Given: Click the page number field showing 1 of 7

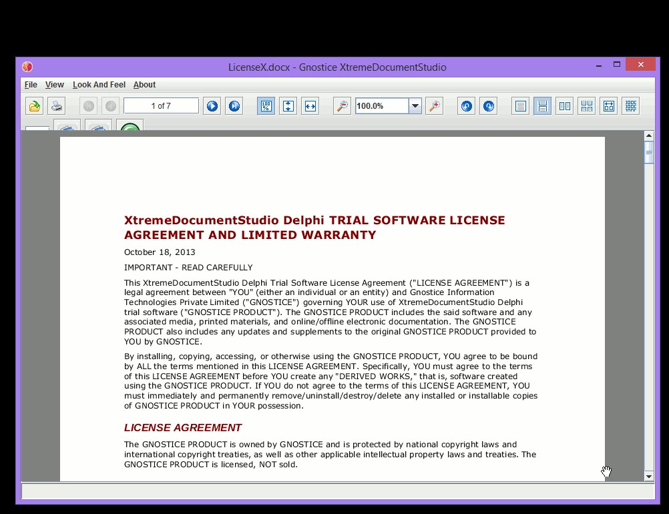Looking at the screenshot, I should pyautogui.click(x=162, y=105).
